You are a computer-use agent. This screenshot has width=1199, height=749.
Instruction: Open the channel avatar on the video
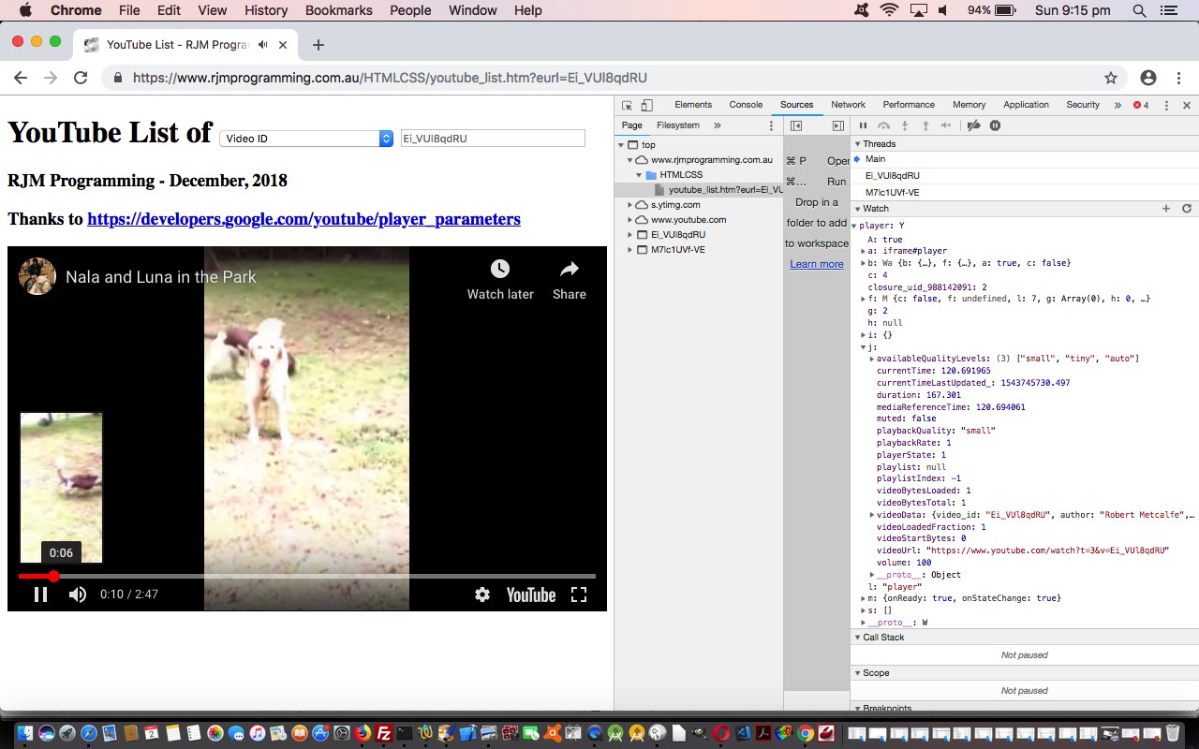pyautogui.click(x=37, y=276)
